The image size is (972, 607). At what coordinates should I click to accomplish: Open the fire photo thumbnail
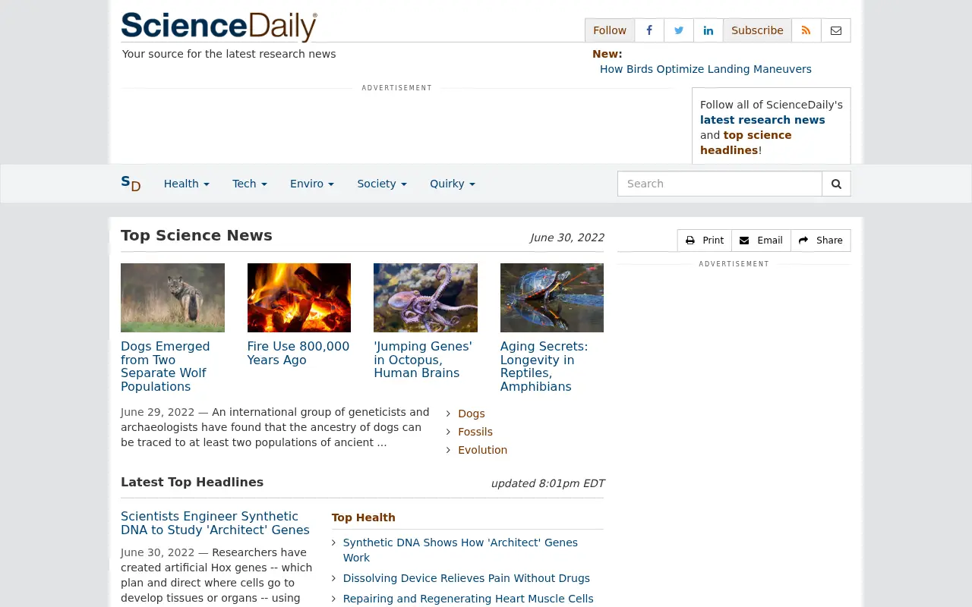[x=299, y=297]
